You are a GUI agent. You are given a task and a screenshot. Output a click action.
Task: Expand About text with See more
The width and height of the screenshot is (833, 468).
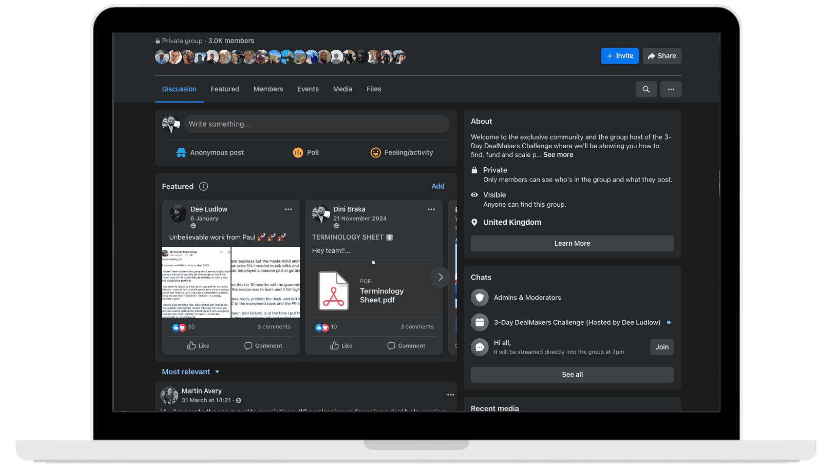(x=558, y=155)
